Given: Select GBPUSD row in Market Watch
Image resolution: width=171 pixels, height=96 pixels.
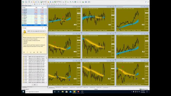Looking at the screenshot, I should click(34, 12).
